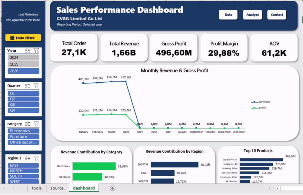Clear the filter on the Year slicer
This screenshot has height=195, width=303.
coord(36,51)
